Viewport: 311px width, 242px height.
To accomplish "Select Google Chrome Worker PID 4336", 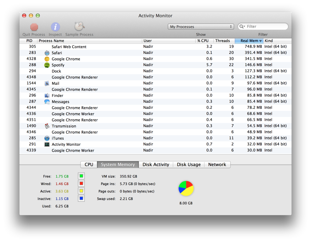I will (x=156, y=114).
